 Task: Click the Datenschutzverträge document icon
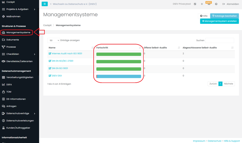3,113
